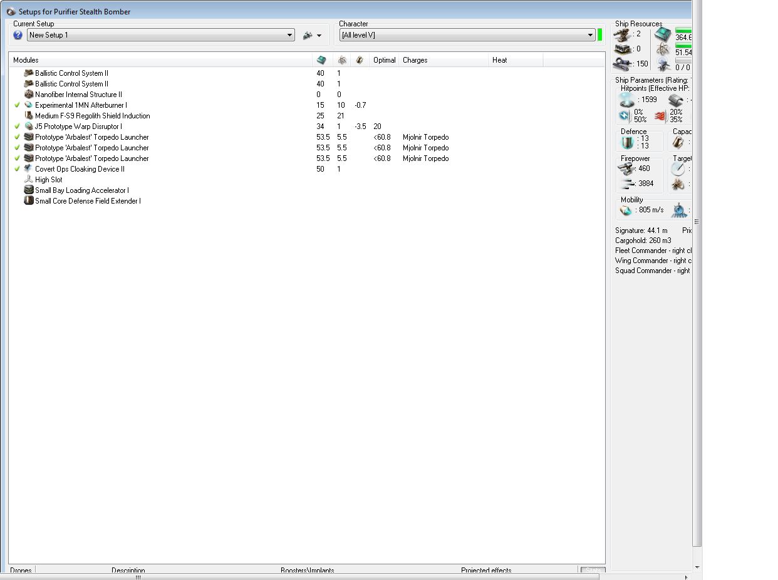Click the CPU usage bar above 364.6
This screenshot has width=778, height=580.
683,31
